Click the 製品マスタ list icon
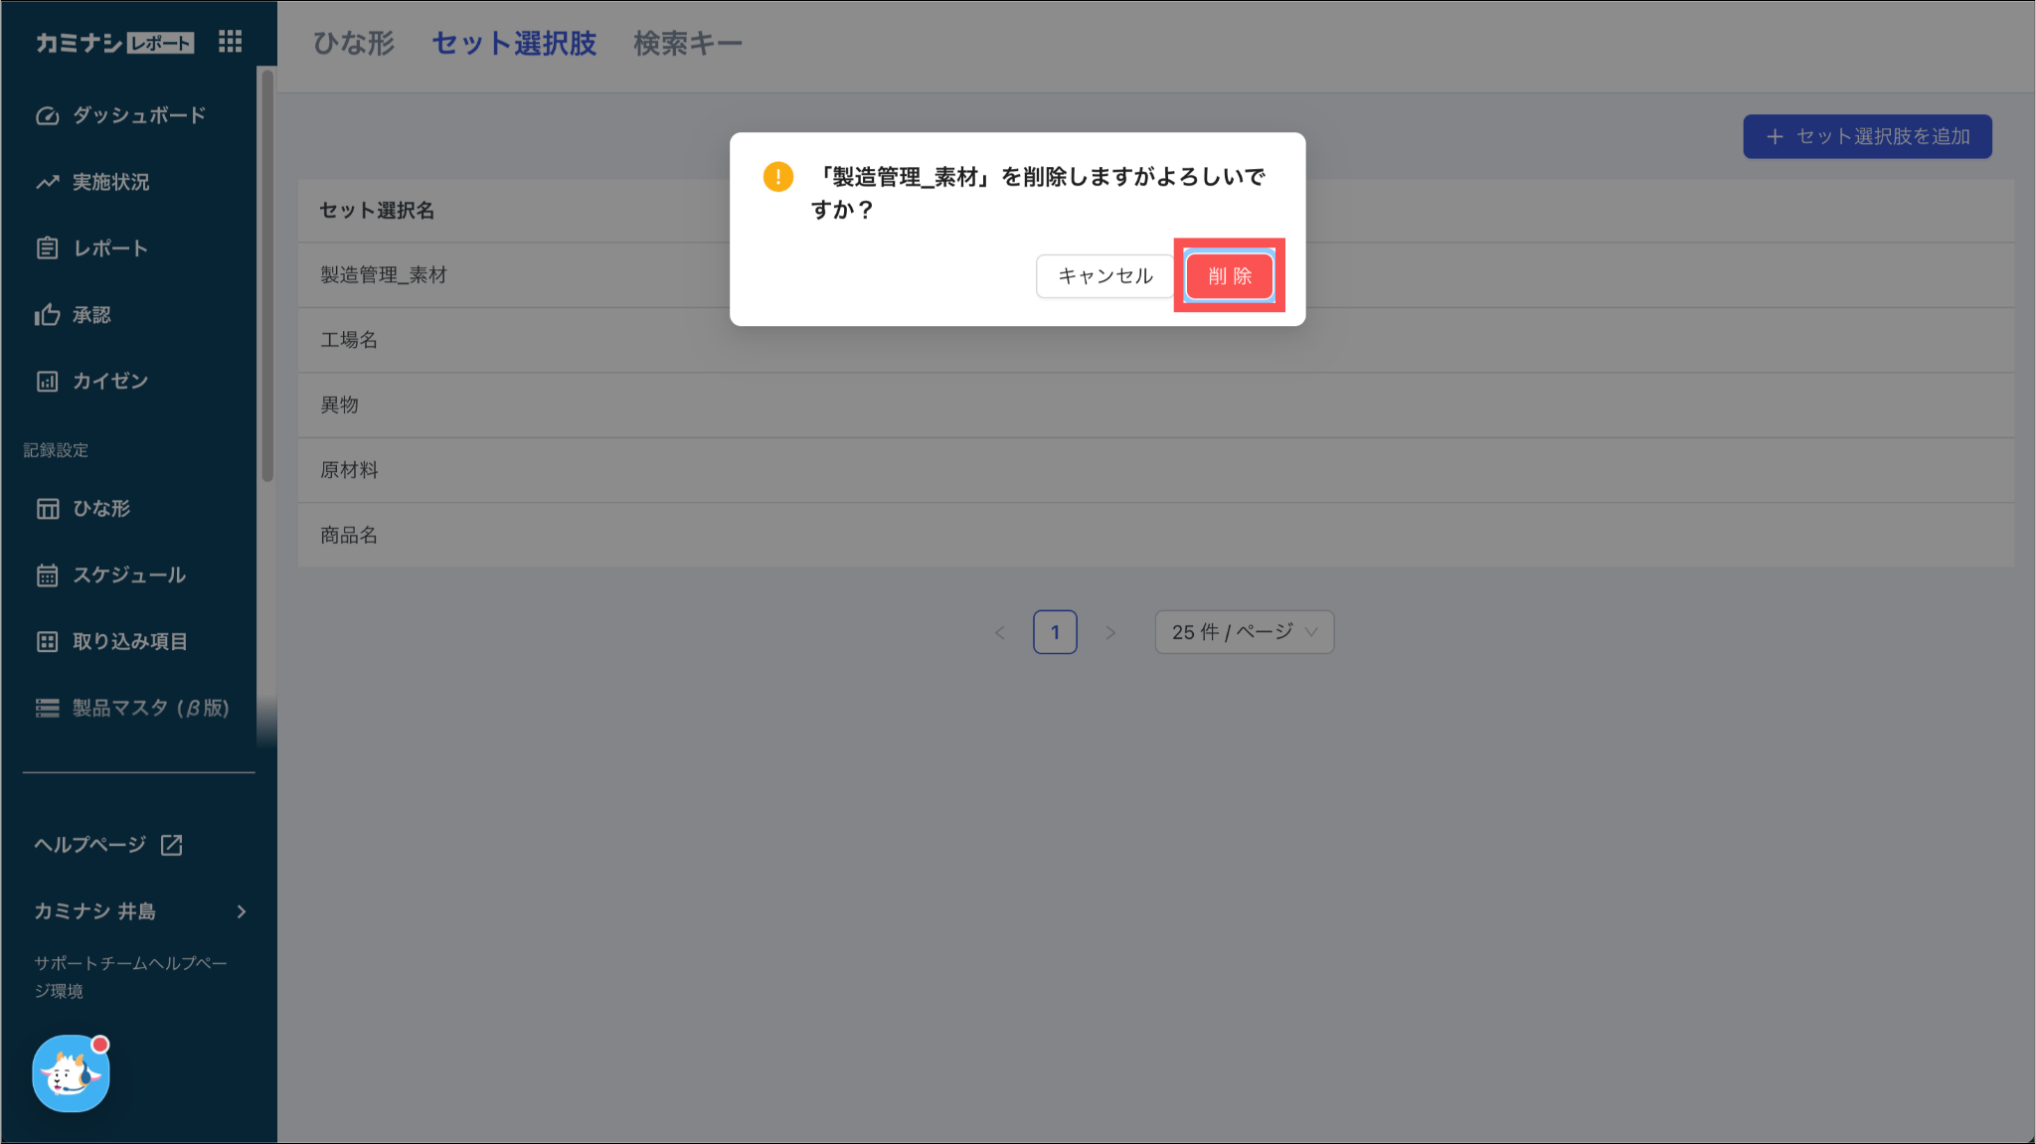The width and height of the screenshot is (2036, 1144). (47, 708)
